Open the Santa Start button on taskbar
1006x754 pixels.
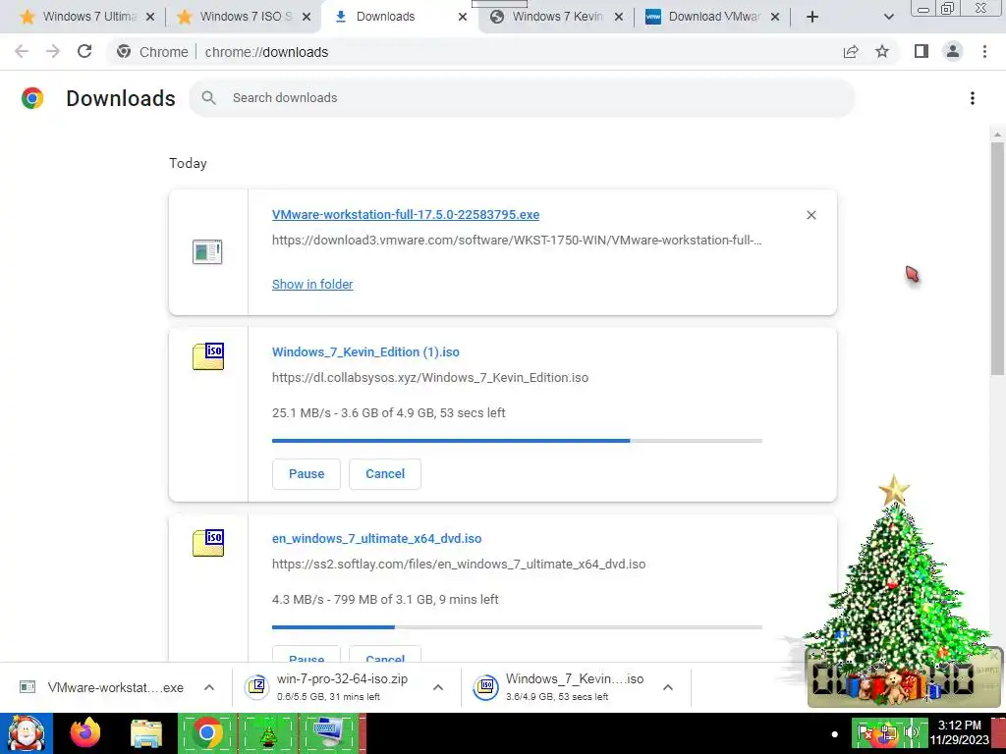click(26, 733)
